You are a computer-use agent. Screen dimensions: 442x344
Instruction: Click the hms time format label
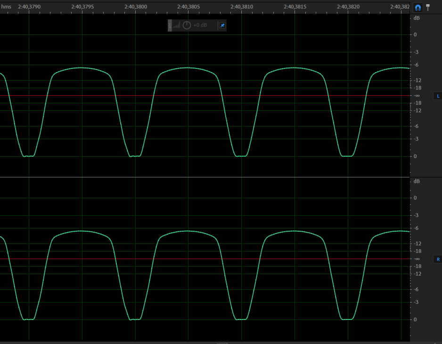(6, 7)
